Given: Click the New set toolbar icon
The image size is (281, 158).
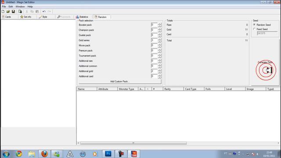Looking at the screenshot, I should pos(3,11).
